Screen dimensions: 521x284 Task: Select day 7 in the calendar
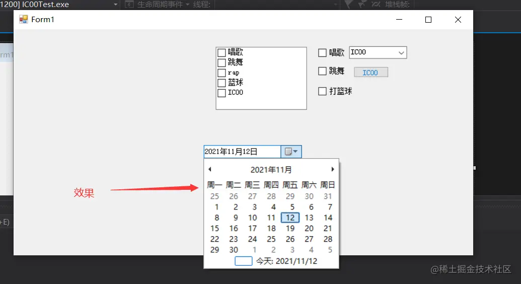click(x=330, y=207)
